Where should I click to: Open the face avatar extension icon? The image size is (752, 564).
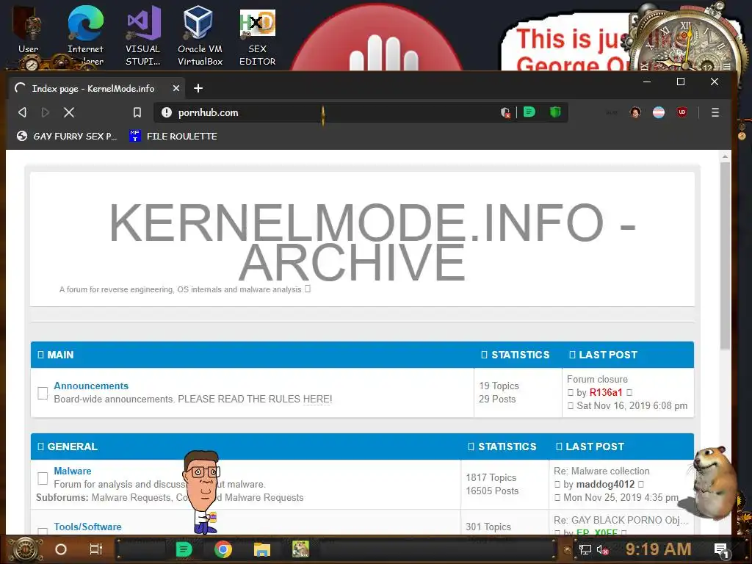pyautogui.click(x=635, y=112)
